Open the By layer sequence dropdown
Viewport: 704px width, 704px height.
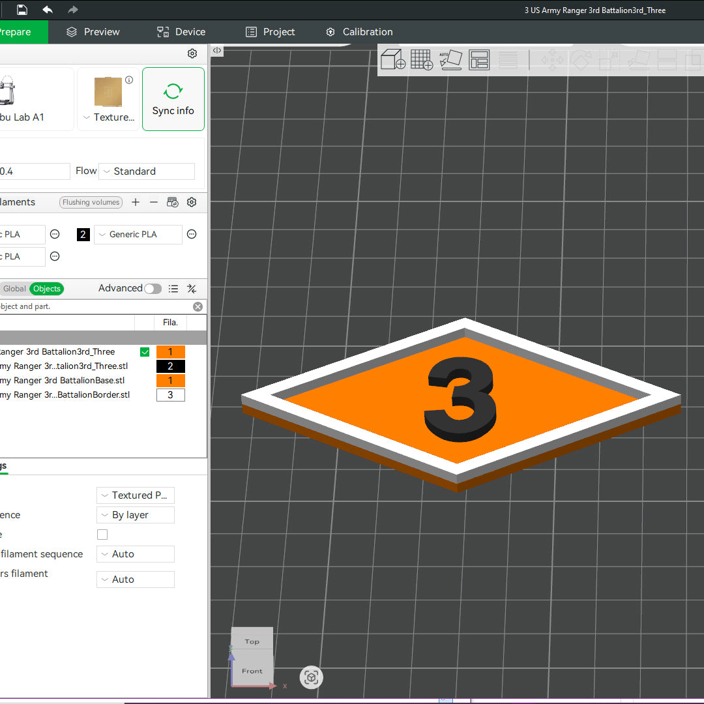[x=136, y=515]
